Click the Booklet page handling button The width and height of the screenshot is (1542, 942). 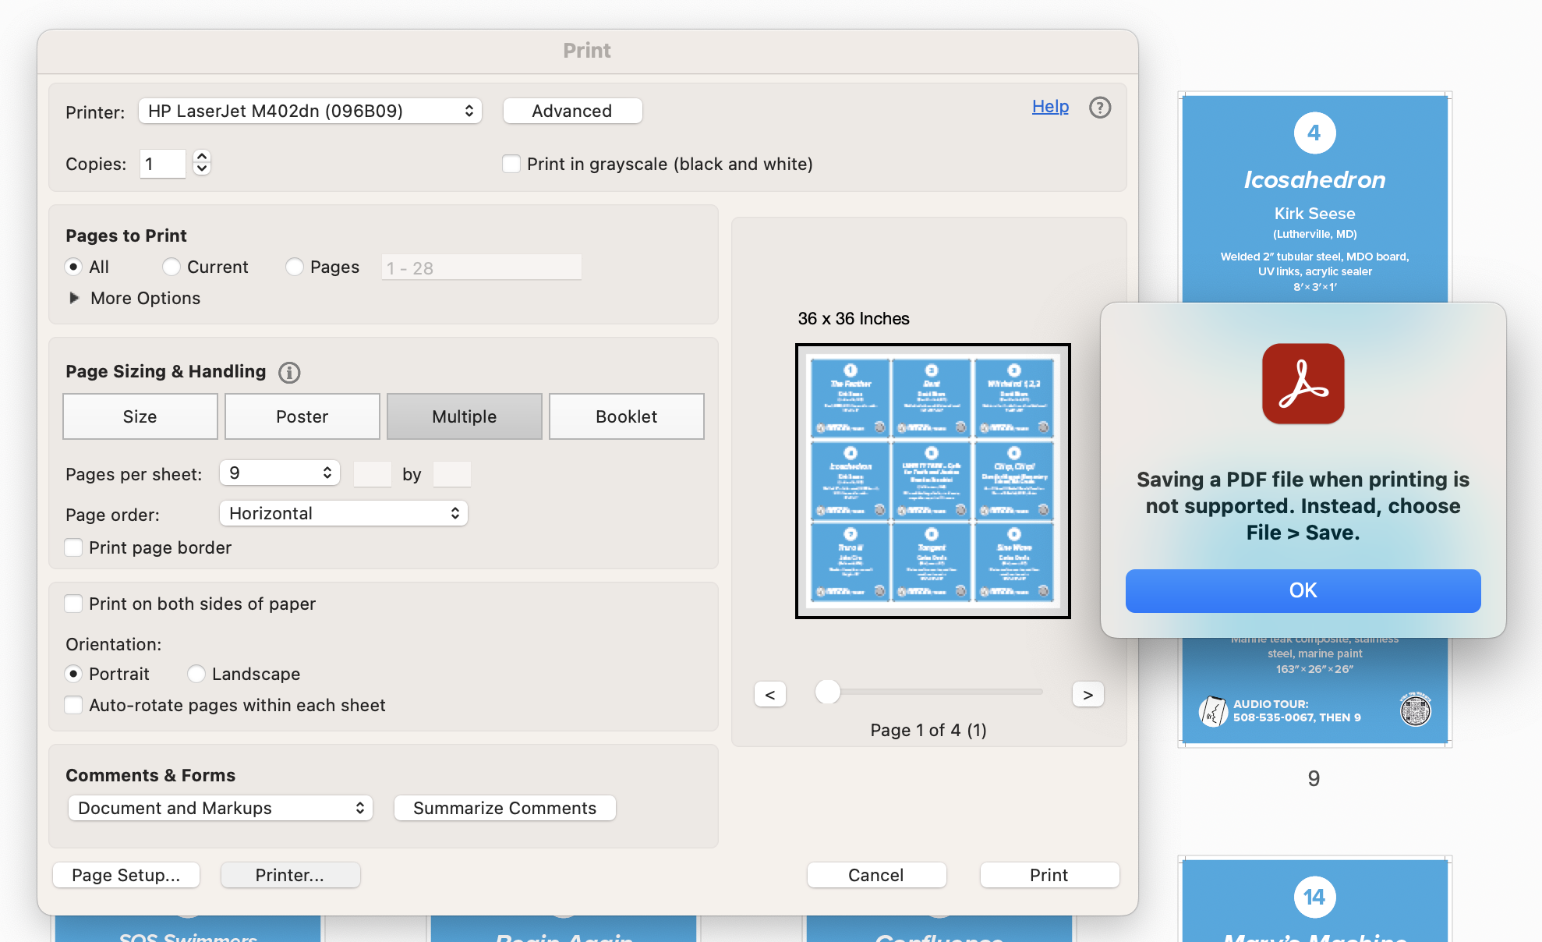[624, 416]
